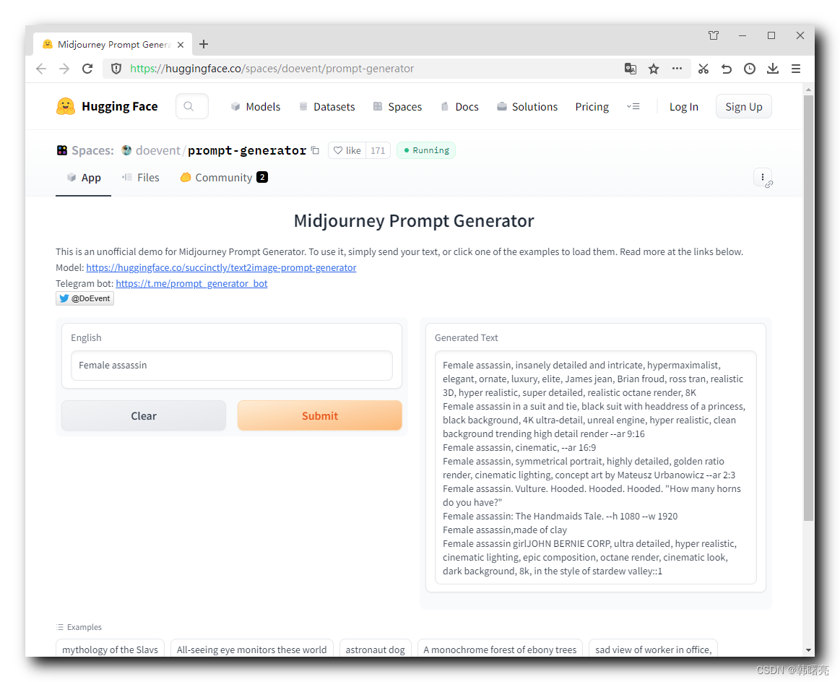
Task: Click the English text input field
Action: [231, 366]
